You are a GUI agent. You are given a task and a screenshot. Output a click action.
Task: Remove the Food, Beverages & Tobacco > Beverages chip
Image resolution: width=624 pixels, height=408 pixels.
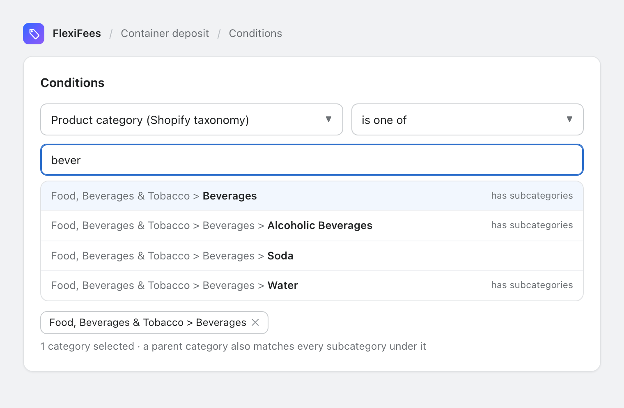click(255, 323)
